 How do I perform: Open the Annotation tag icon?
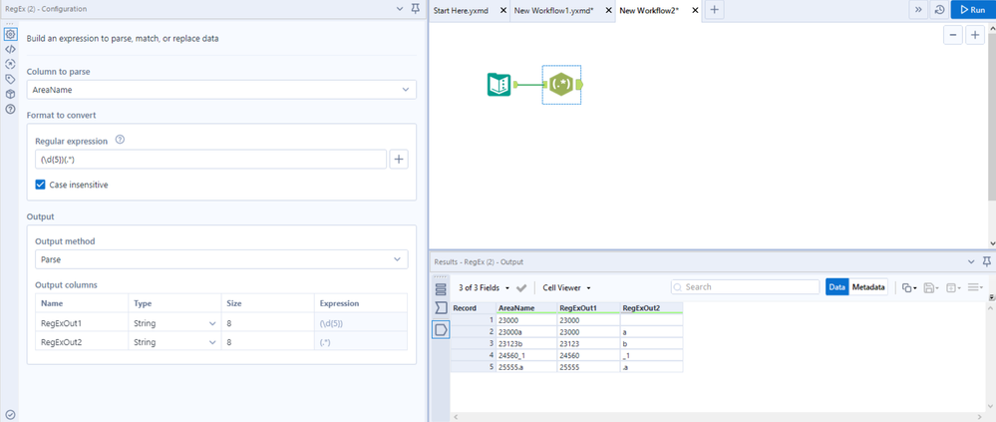[10, 80]
